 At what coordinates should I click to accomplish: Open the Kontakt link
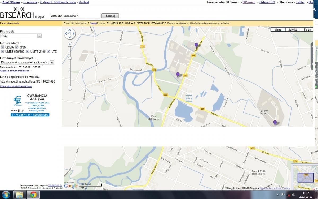[84, 2]
